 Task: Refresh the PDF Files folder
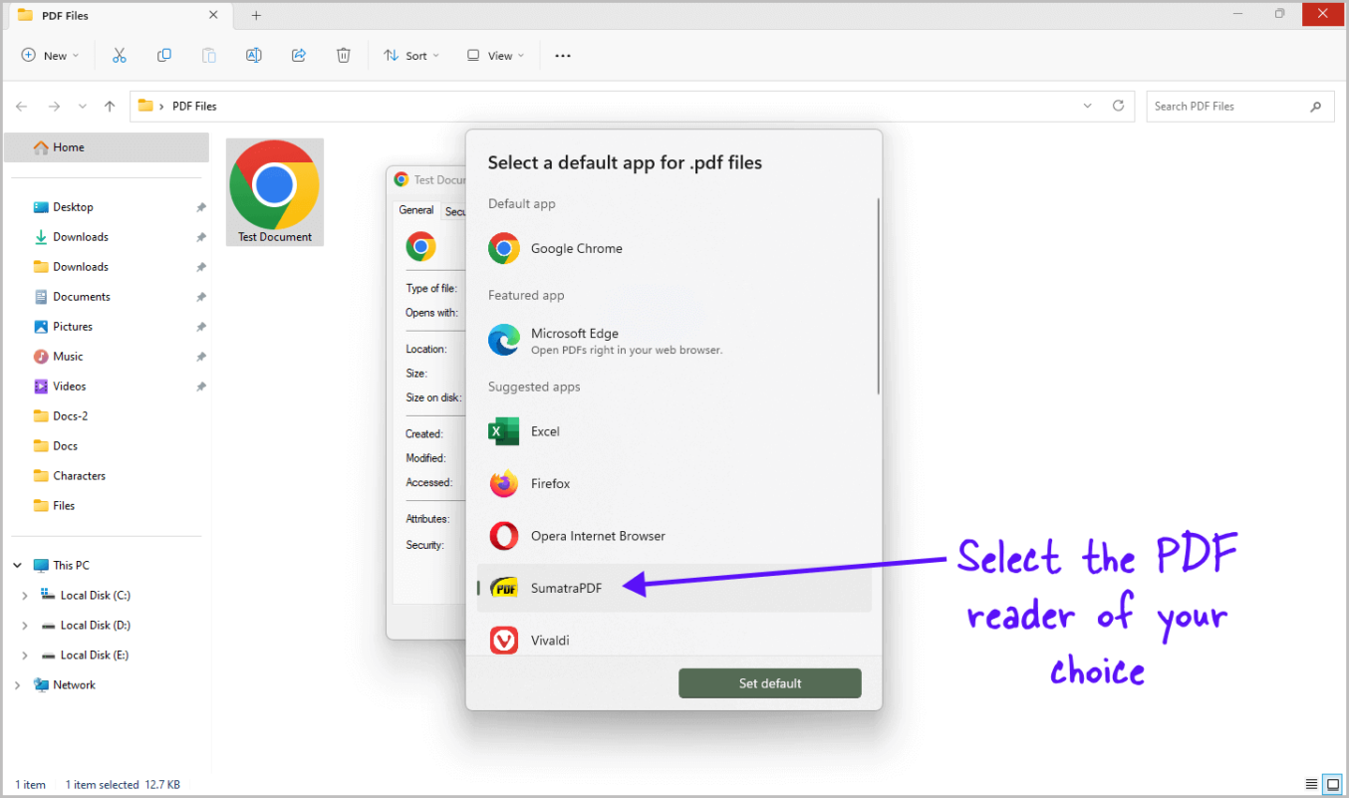(x=1118, y=106)
